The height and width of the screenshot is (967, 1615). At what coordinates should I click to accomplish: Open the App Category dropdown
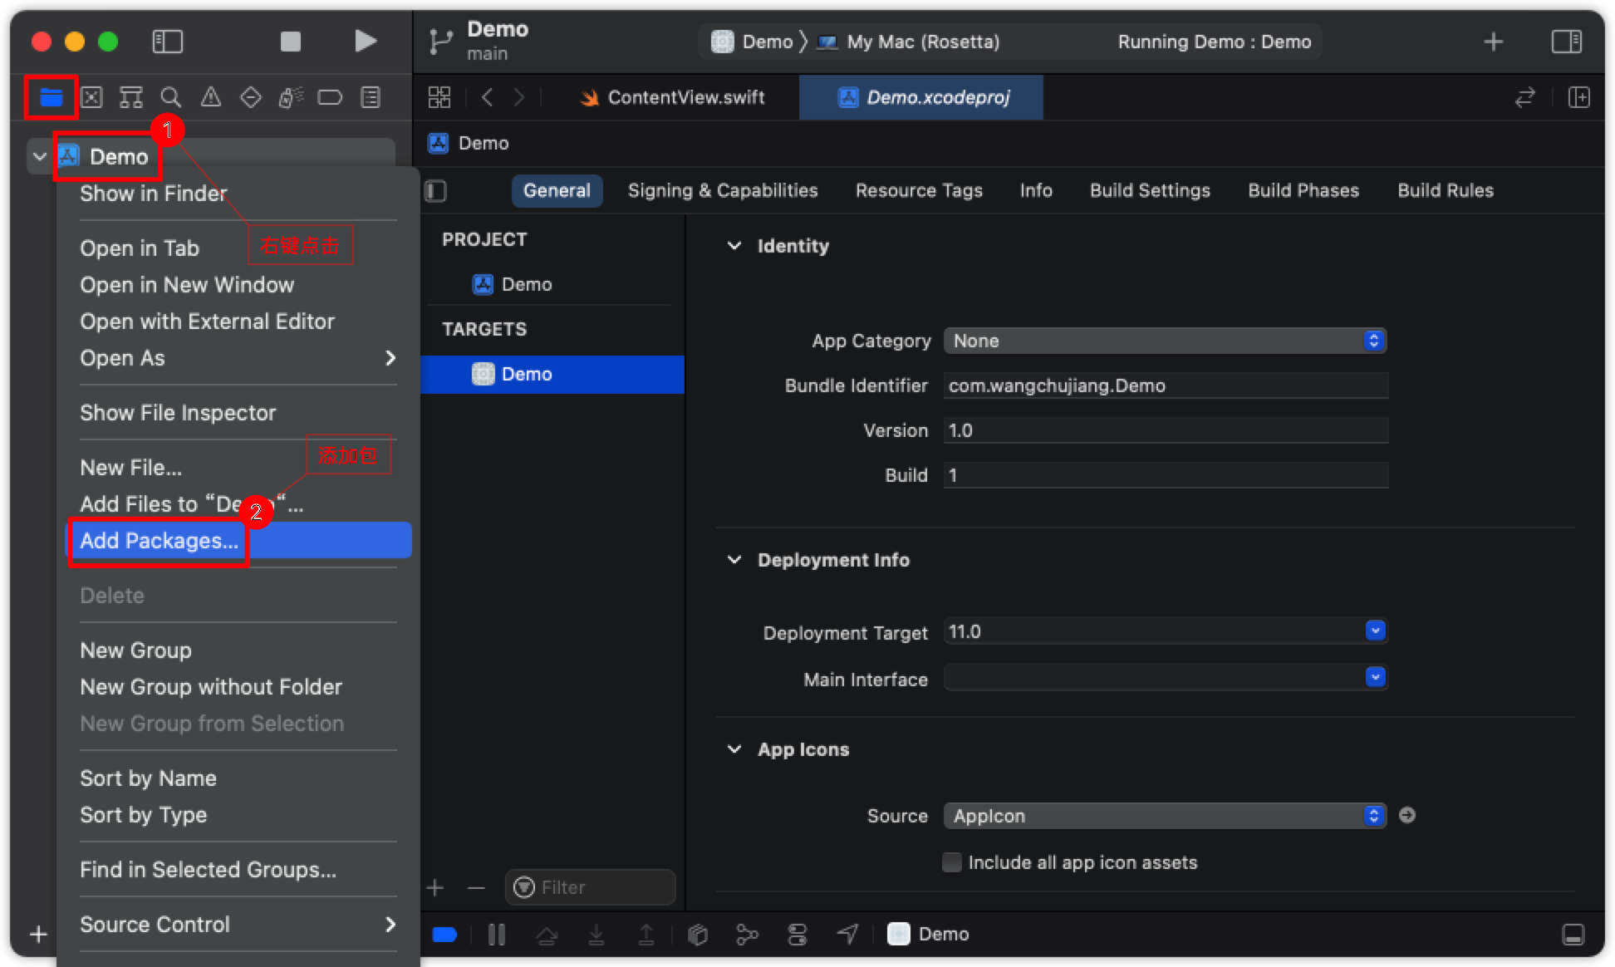pyautogui.click(x=1165, y=341)
